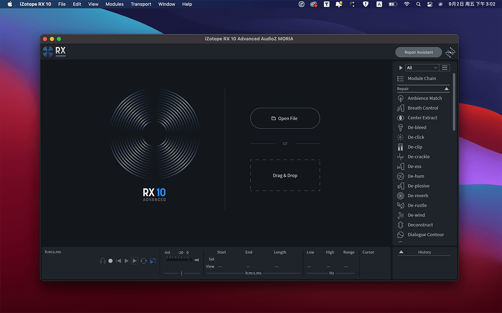Click the Repair Assistant button

tap(419, 52)
